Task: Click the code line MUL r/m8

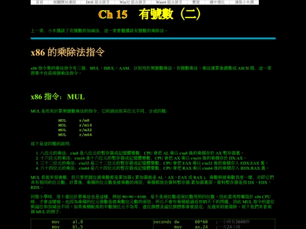Action: coord(74,120)
